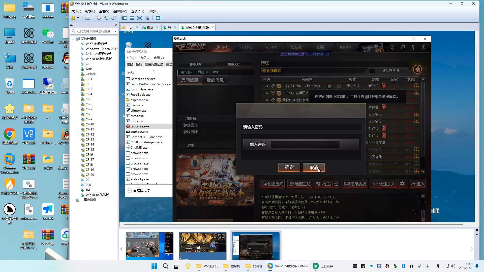Expand the 共享虚拟机 tree node
The image size is (484, 272).
[73, 200]
